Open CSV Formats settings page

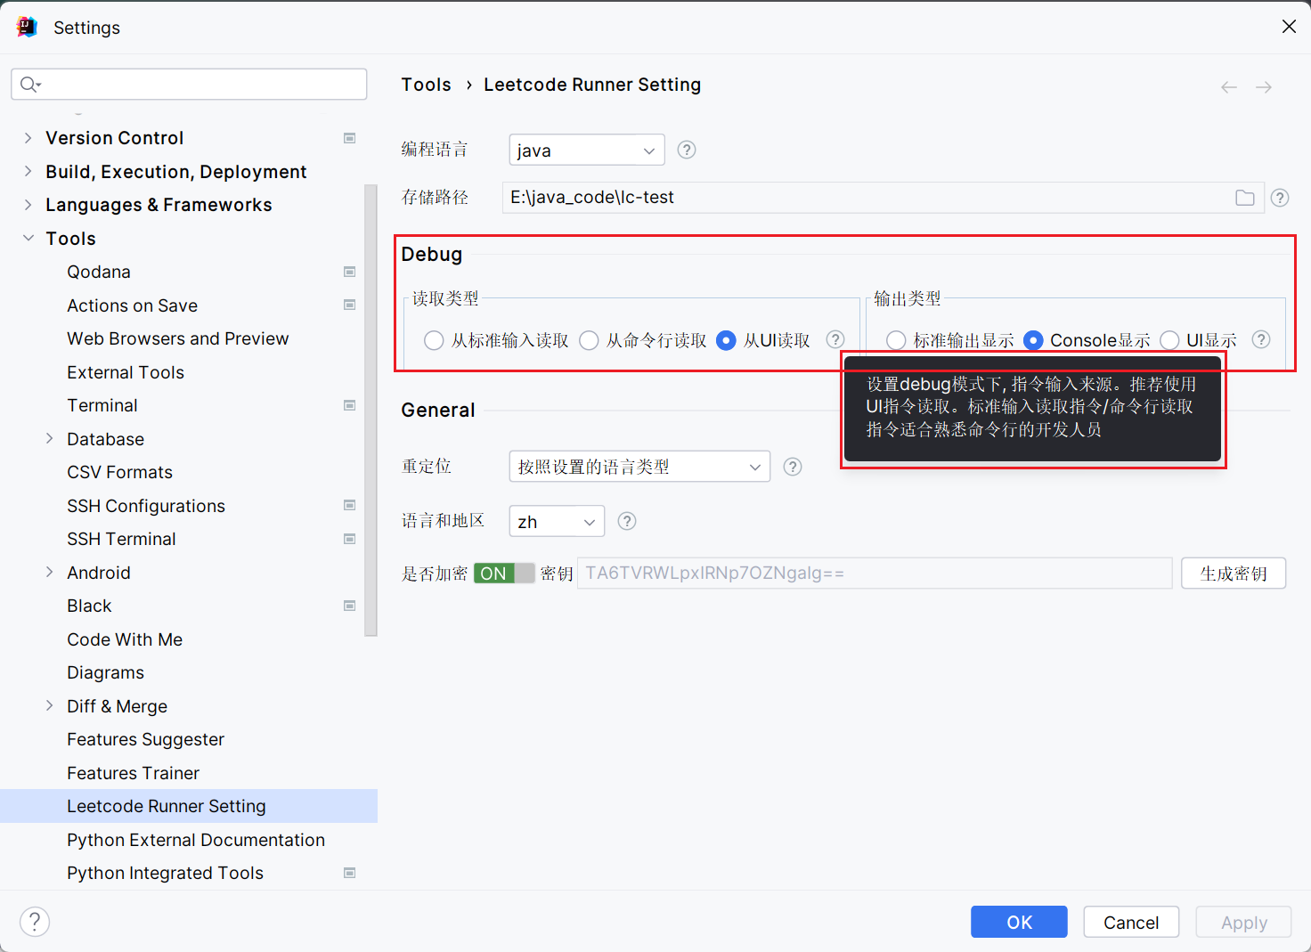(119, 472)
